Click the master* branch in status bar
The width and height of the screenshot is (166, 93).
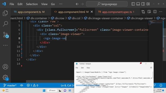click(10, 85)
